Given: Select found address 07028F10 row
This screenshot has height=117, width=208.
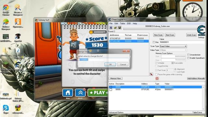Looking at the screenshot, I should pyautogui.click(x=129, y=38).
